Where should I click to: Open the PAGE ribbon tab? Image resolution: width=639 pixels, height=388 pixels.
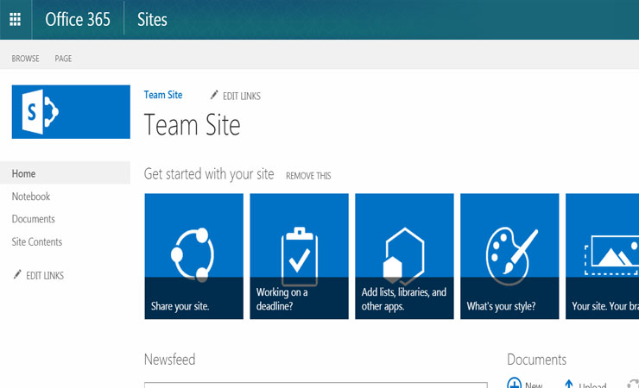63,59
